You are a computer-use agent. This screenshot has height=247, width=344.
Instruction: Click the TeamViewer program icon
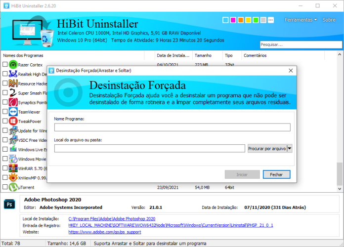[13, 112]
